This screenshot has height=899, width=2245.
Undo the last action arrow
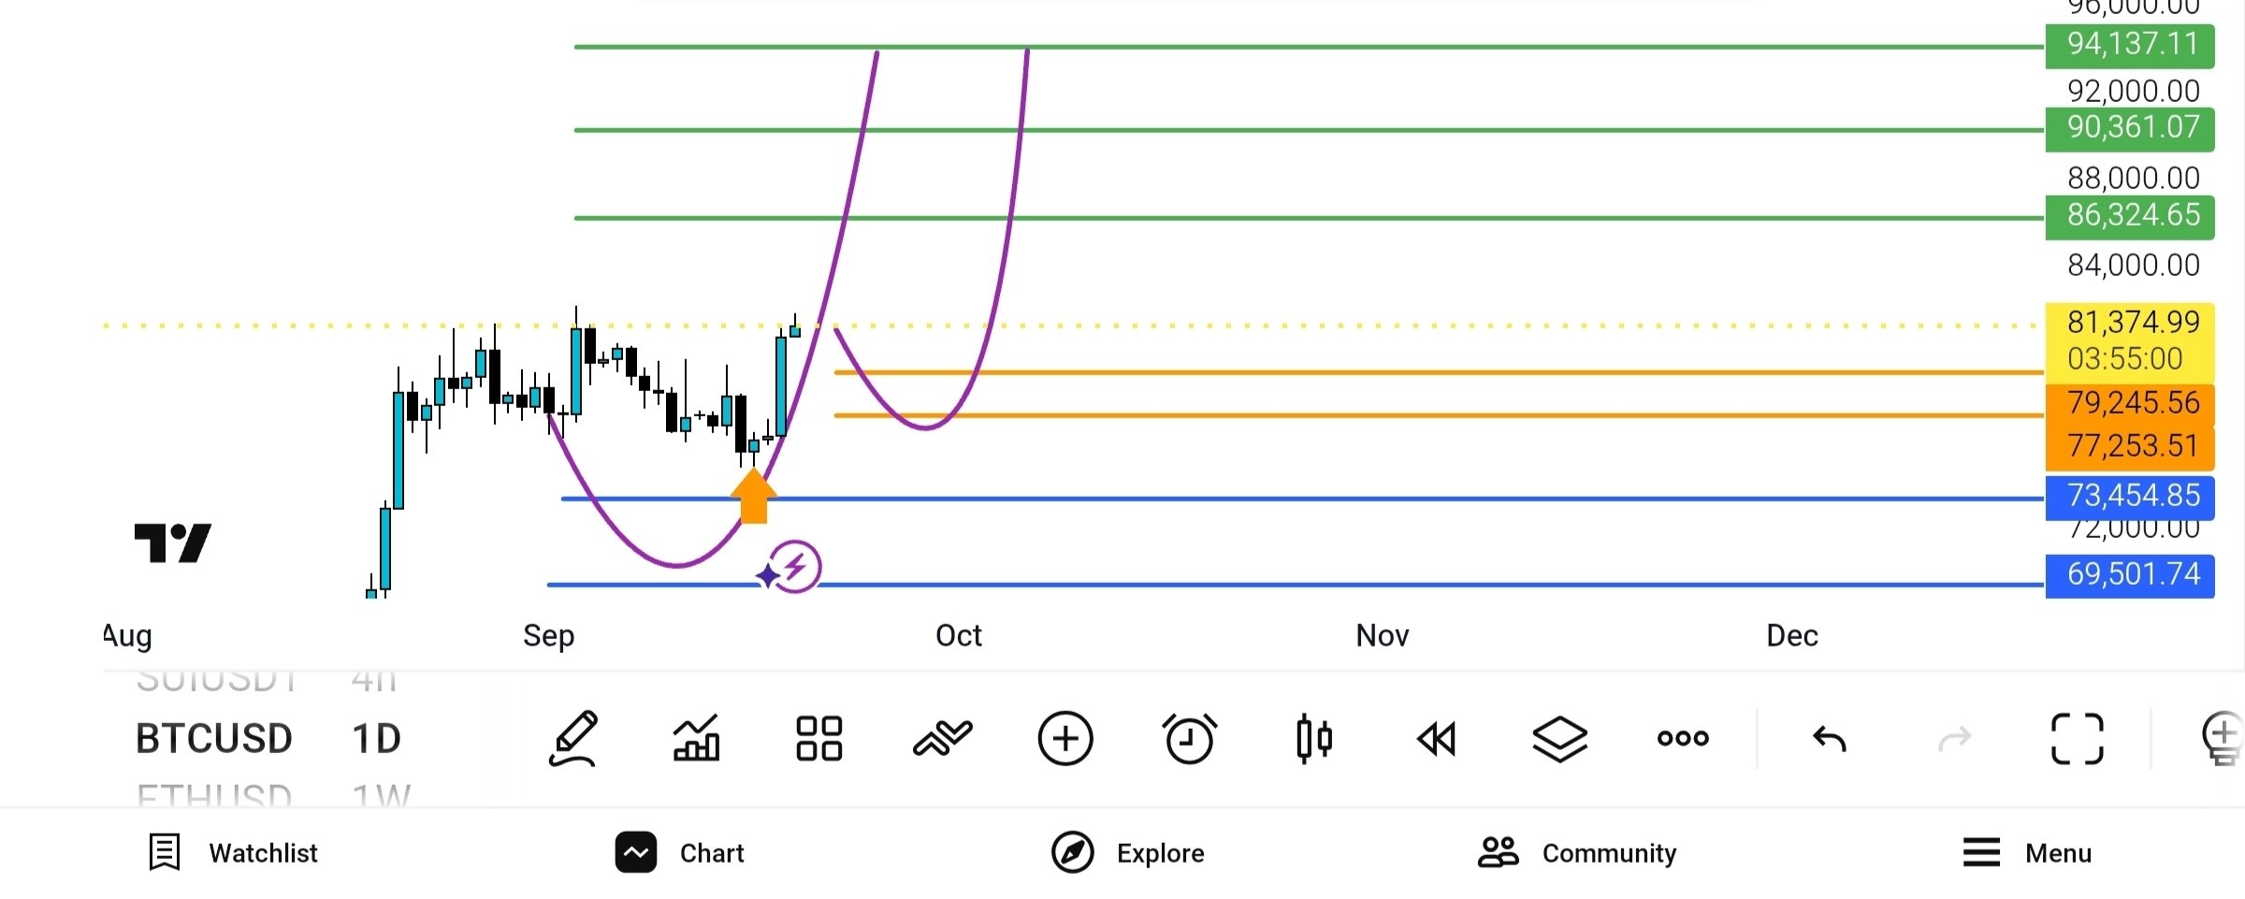[1830, 739]
